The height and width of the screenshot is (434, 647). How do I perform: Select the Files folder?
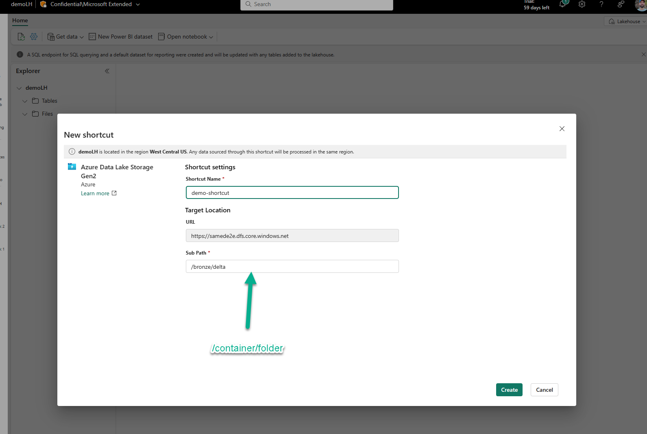[x=43, y=114]
